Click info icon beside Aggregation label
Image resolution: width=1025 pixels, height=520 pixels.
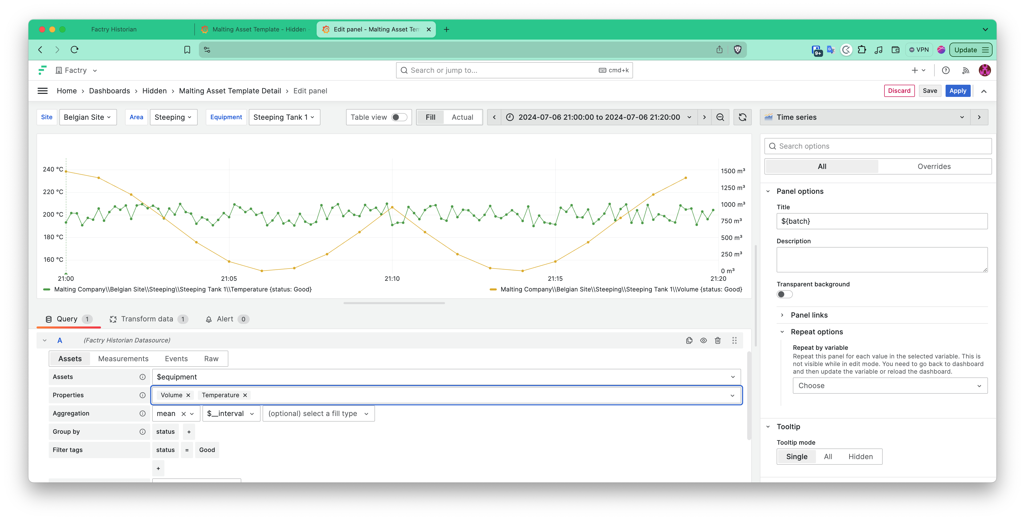(142, 413)
